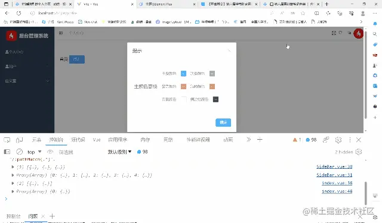382x223 pixels.
Task: Open devtools settings gear icon
Action: pyautogui.click(x=338, y=140)
